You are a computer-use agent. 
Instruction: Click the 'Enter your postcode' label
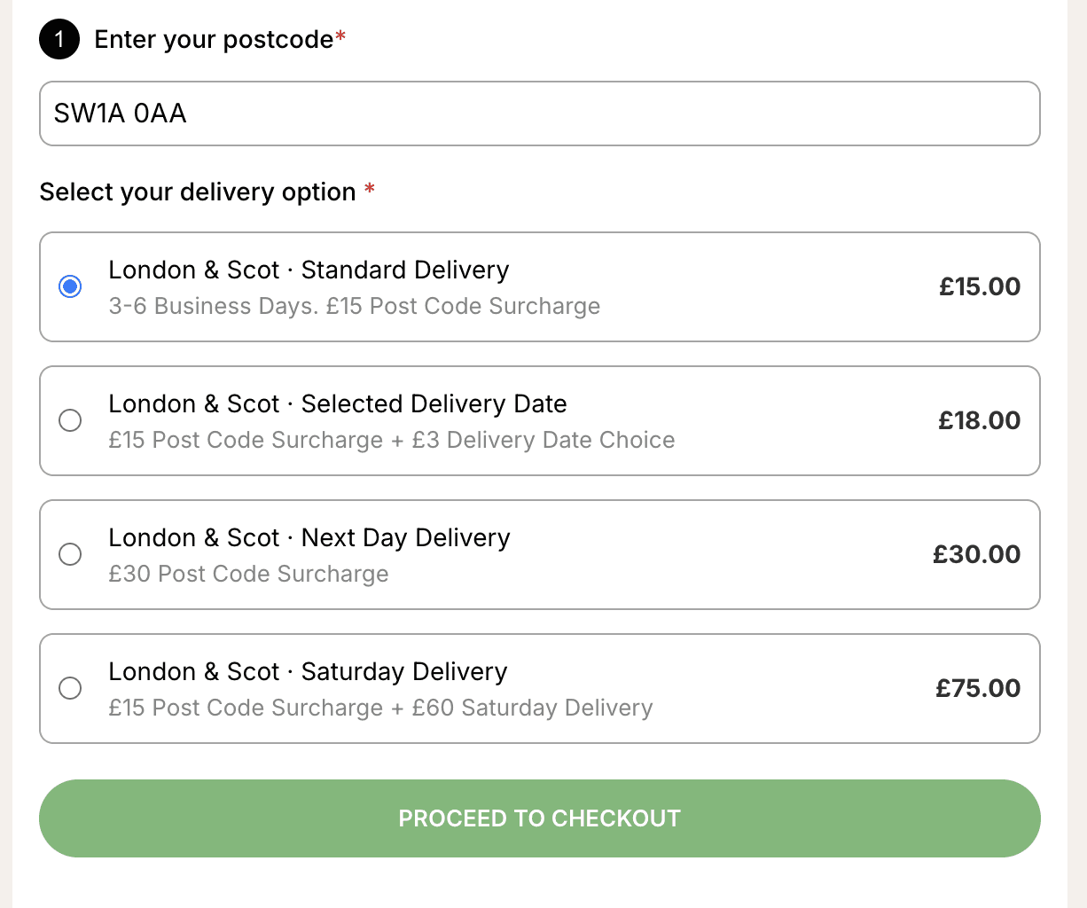coord(214,39)
